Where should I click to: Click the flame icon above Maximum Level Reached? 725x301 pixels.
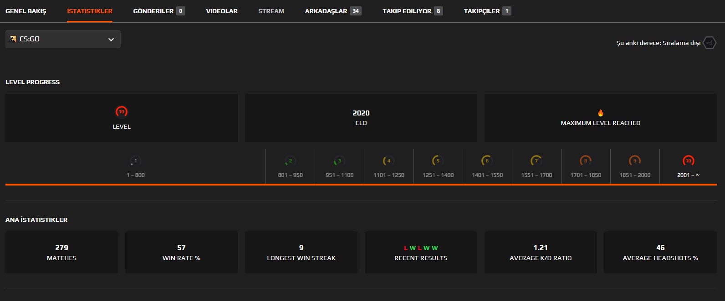pyautogui.click(x=600, y=113)
